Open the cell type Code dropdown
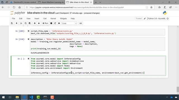This screenshot has width=179, height=100. tap(69, 23)
